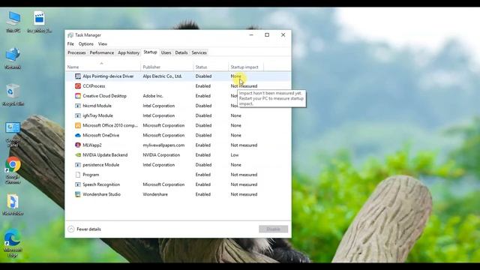Click the Adobe Inc. publisher cell
Screen dimensions: 480x270
click(x=153, y=96)
